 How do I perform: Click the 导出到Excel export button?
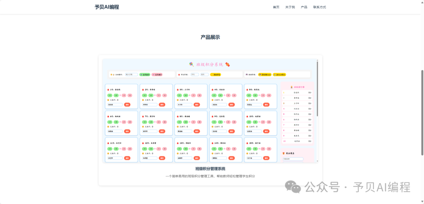[x=265, y=75]
